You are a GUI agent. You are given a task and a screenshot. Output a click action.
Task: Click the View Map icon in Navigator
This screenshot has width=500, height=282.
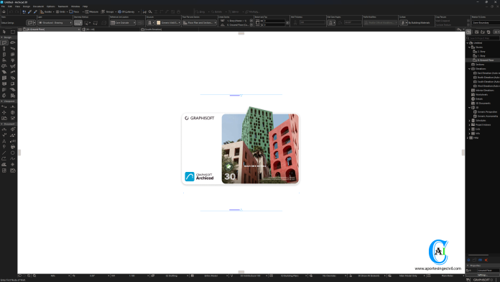tap(477, 32)
